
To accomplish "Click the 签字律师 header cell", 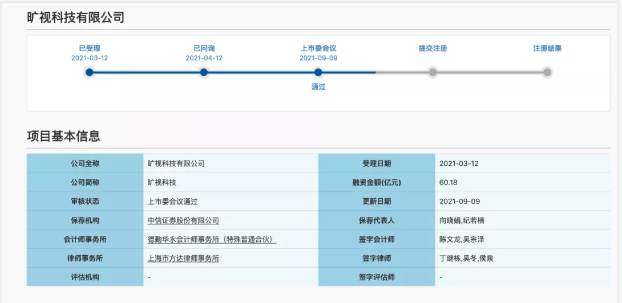I will tap(377, 259).
